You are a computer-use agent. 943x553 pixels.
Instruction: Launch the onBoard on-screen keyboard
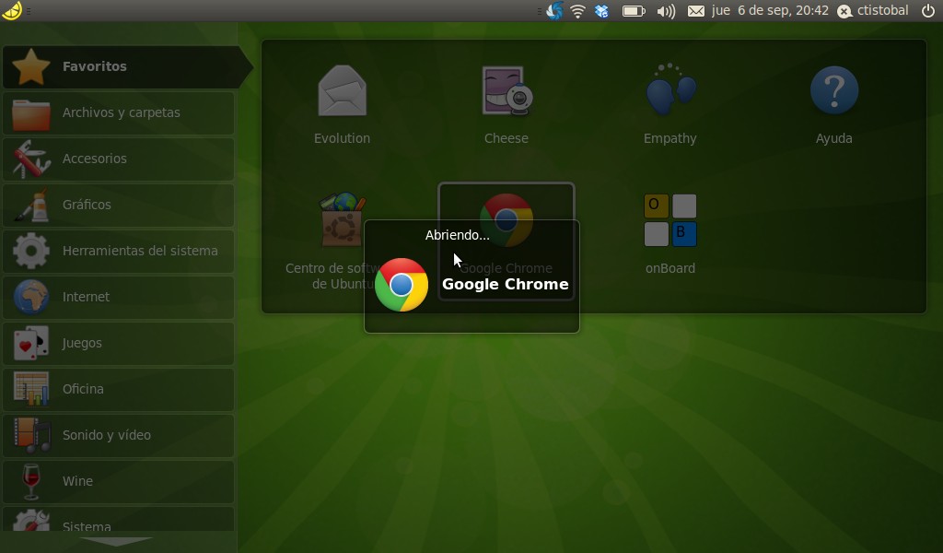tap(670, 233)
